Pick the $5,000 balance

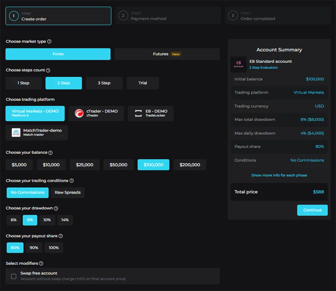tap(19, 165)
